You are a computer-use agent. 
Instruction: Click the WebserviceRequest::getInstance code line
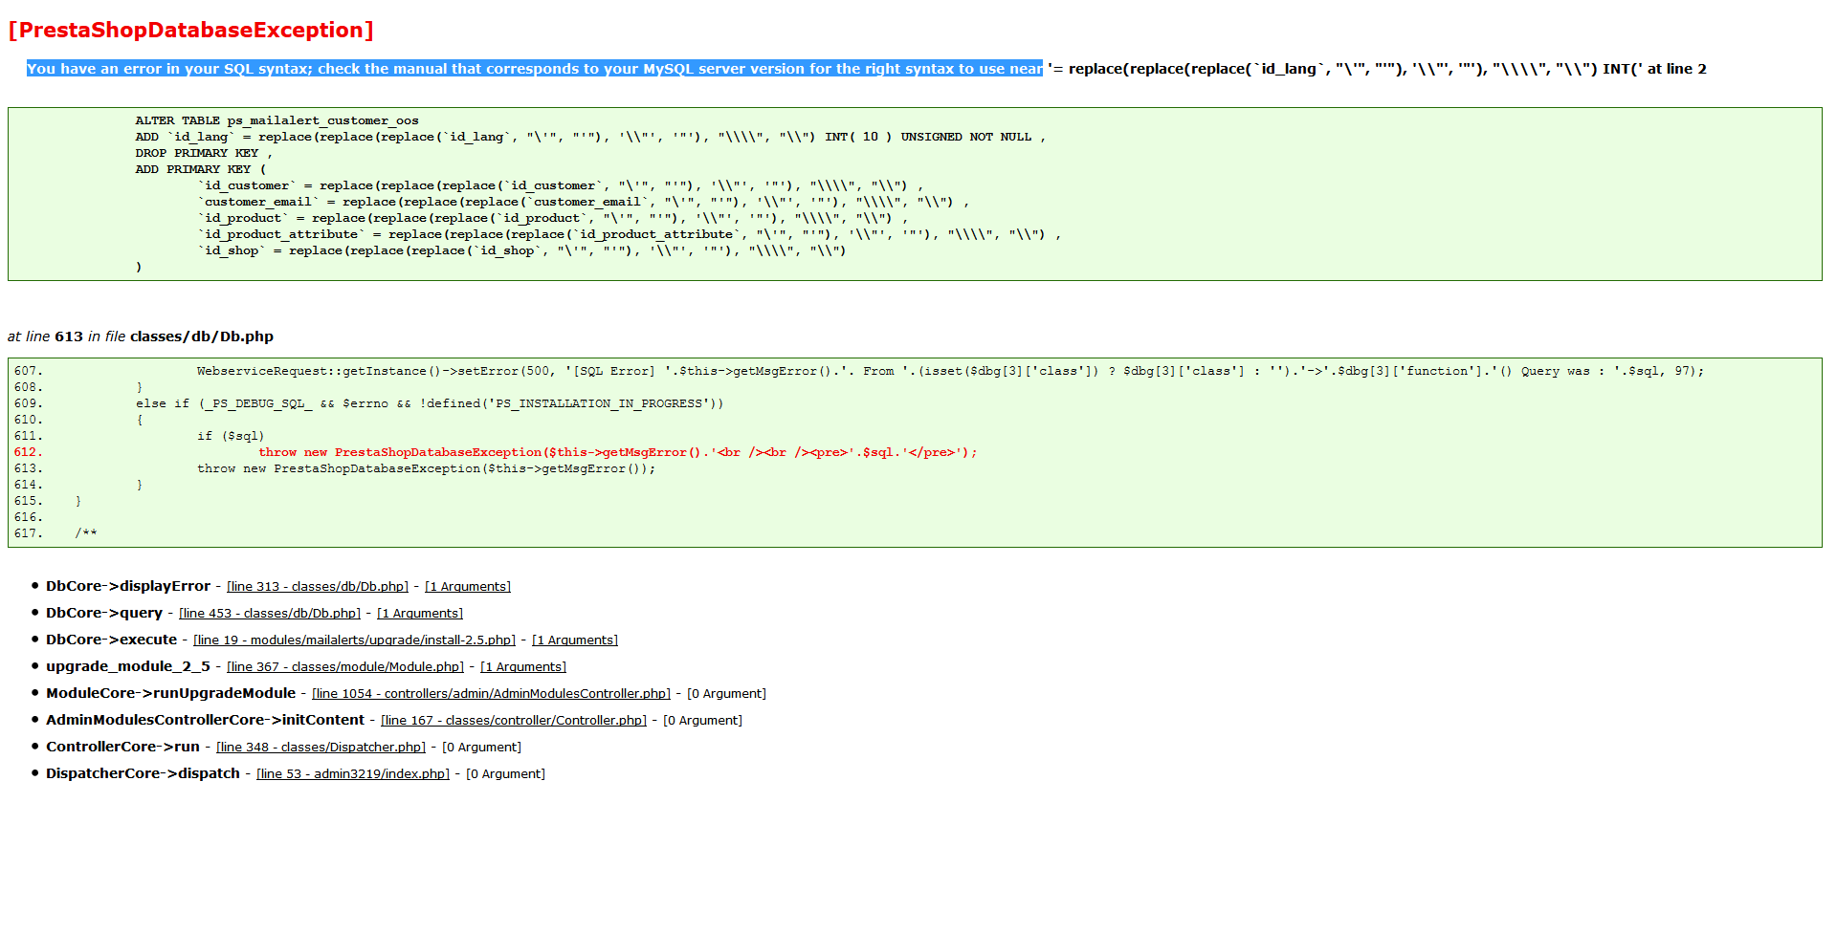tap(950, 371)
